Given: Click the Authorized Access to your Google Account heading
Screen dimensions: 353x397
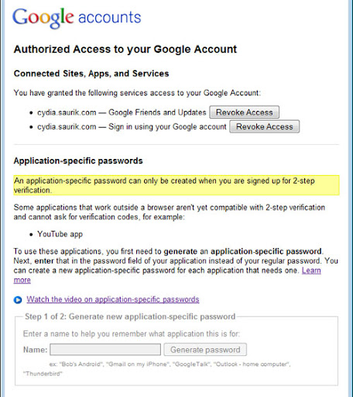Looking at the screenshot, I should tap(125, 49).
